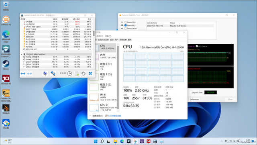Screen dimensions: 257x145
Task: Open Task View taskbar icon
Action: pos(108,141)
